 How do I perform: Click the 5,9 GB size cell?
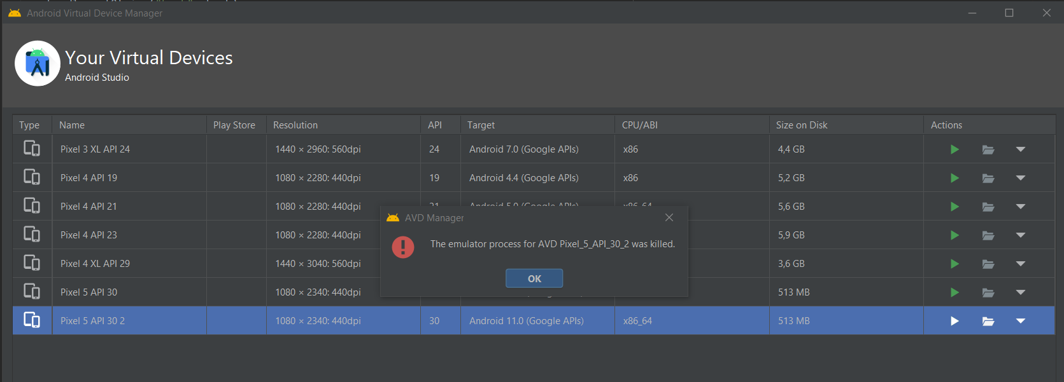(846, 235)
